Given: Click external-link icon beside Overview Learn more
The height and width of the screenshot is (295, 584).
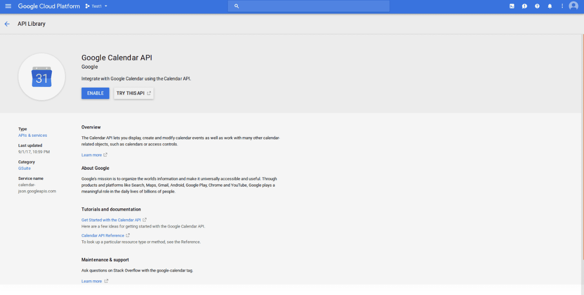Looking at the screenshot, I should 106,155.
